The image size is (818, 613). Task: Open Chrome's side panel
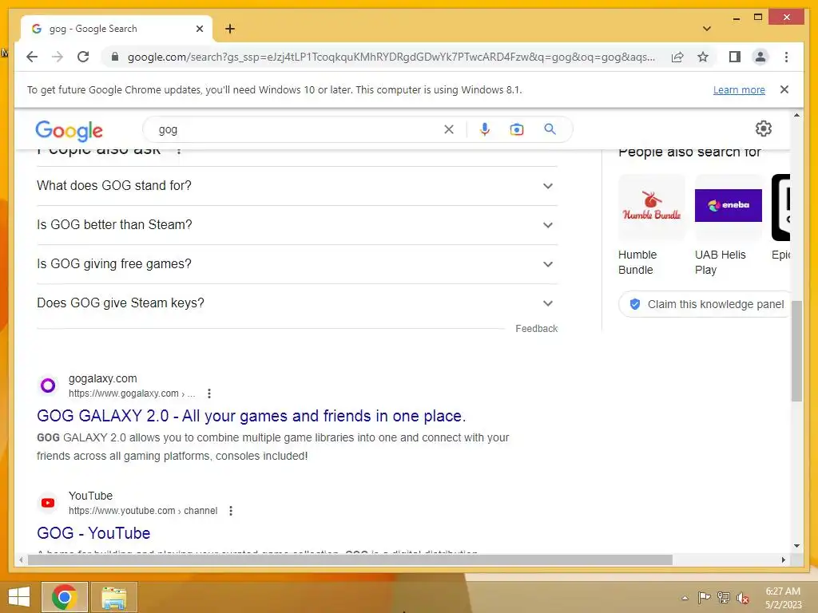click(x=735, y=57)
